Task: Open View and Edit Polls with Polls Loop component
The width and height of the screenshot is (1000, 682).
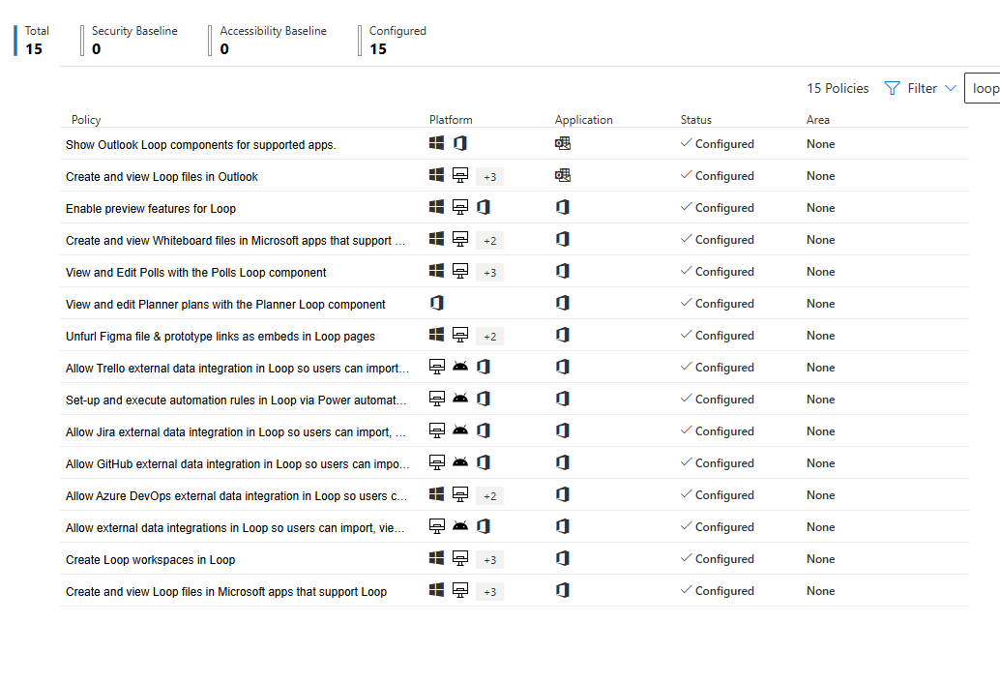Action: pos(195,273)
